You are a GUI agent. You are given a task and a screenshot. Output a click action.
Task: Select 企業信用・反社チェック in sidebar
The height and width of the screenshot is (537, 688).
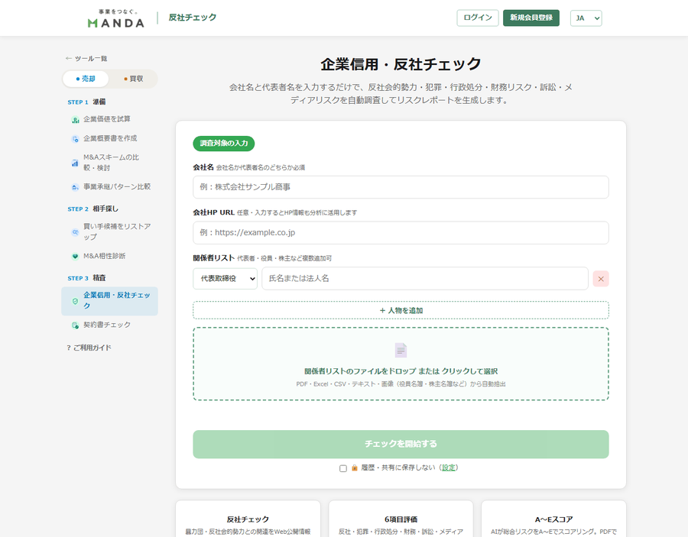(x=109, y=301)
